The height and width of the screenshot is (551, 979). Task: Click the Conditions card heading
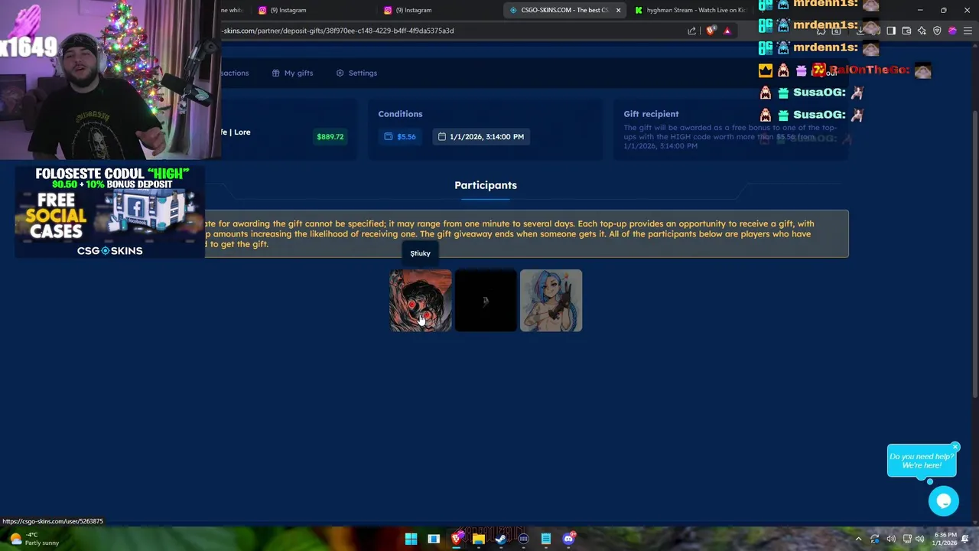400,114
